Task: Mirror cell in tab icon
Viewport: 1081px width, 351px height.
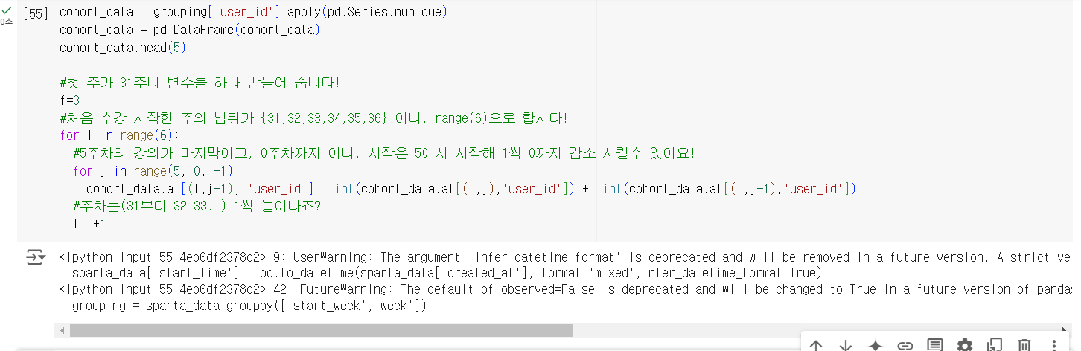Action: pyautogui.click(x=994, y=344)
